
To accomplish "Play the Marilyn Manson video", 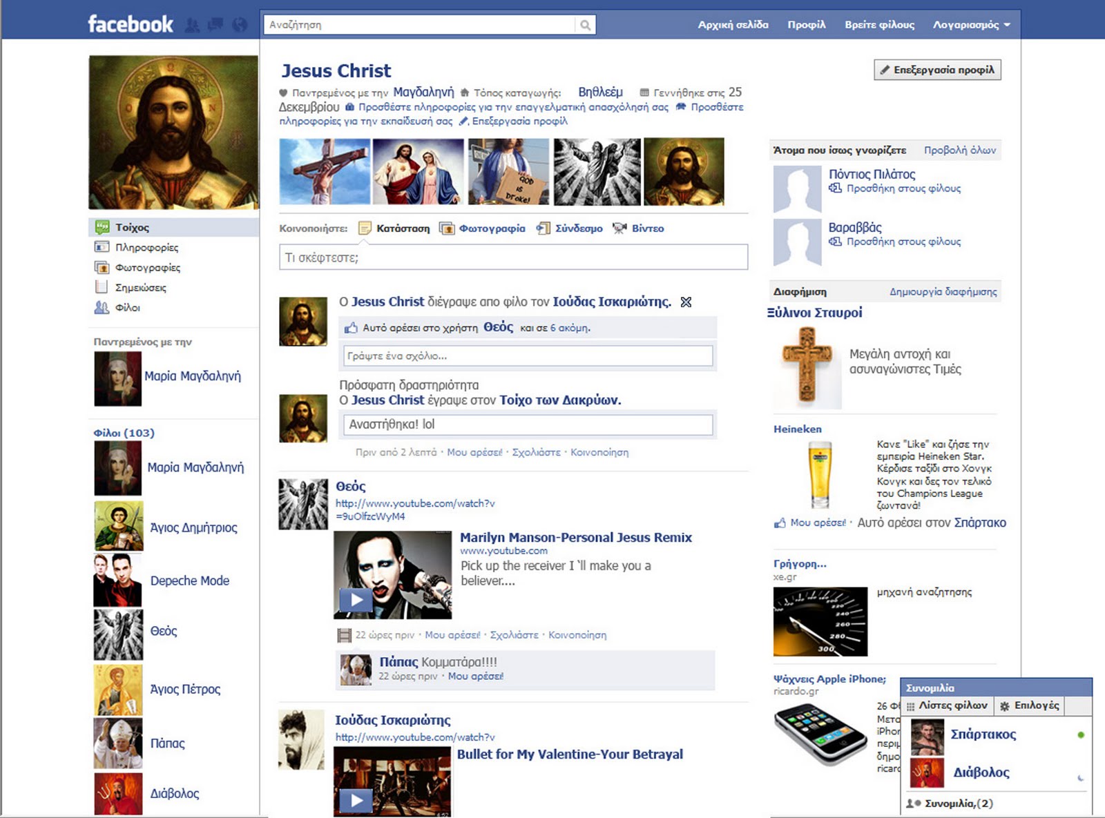I will [x=356, y=599].
